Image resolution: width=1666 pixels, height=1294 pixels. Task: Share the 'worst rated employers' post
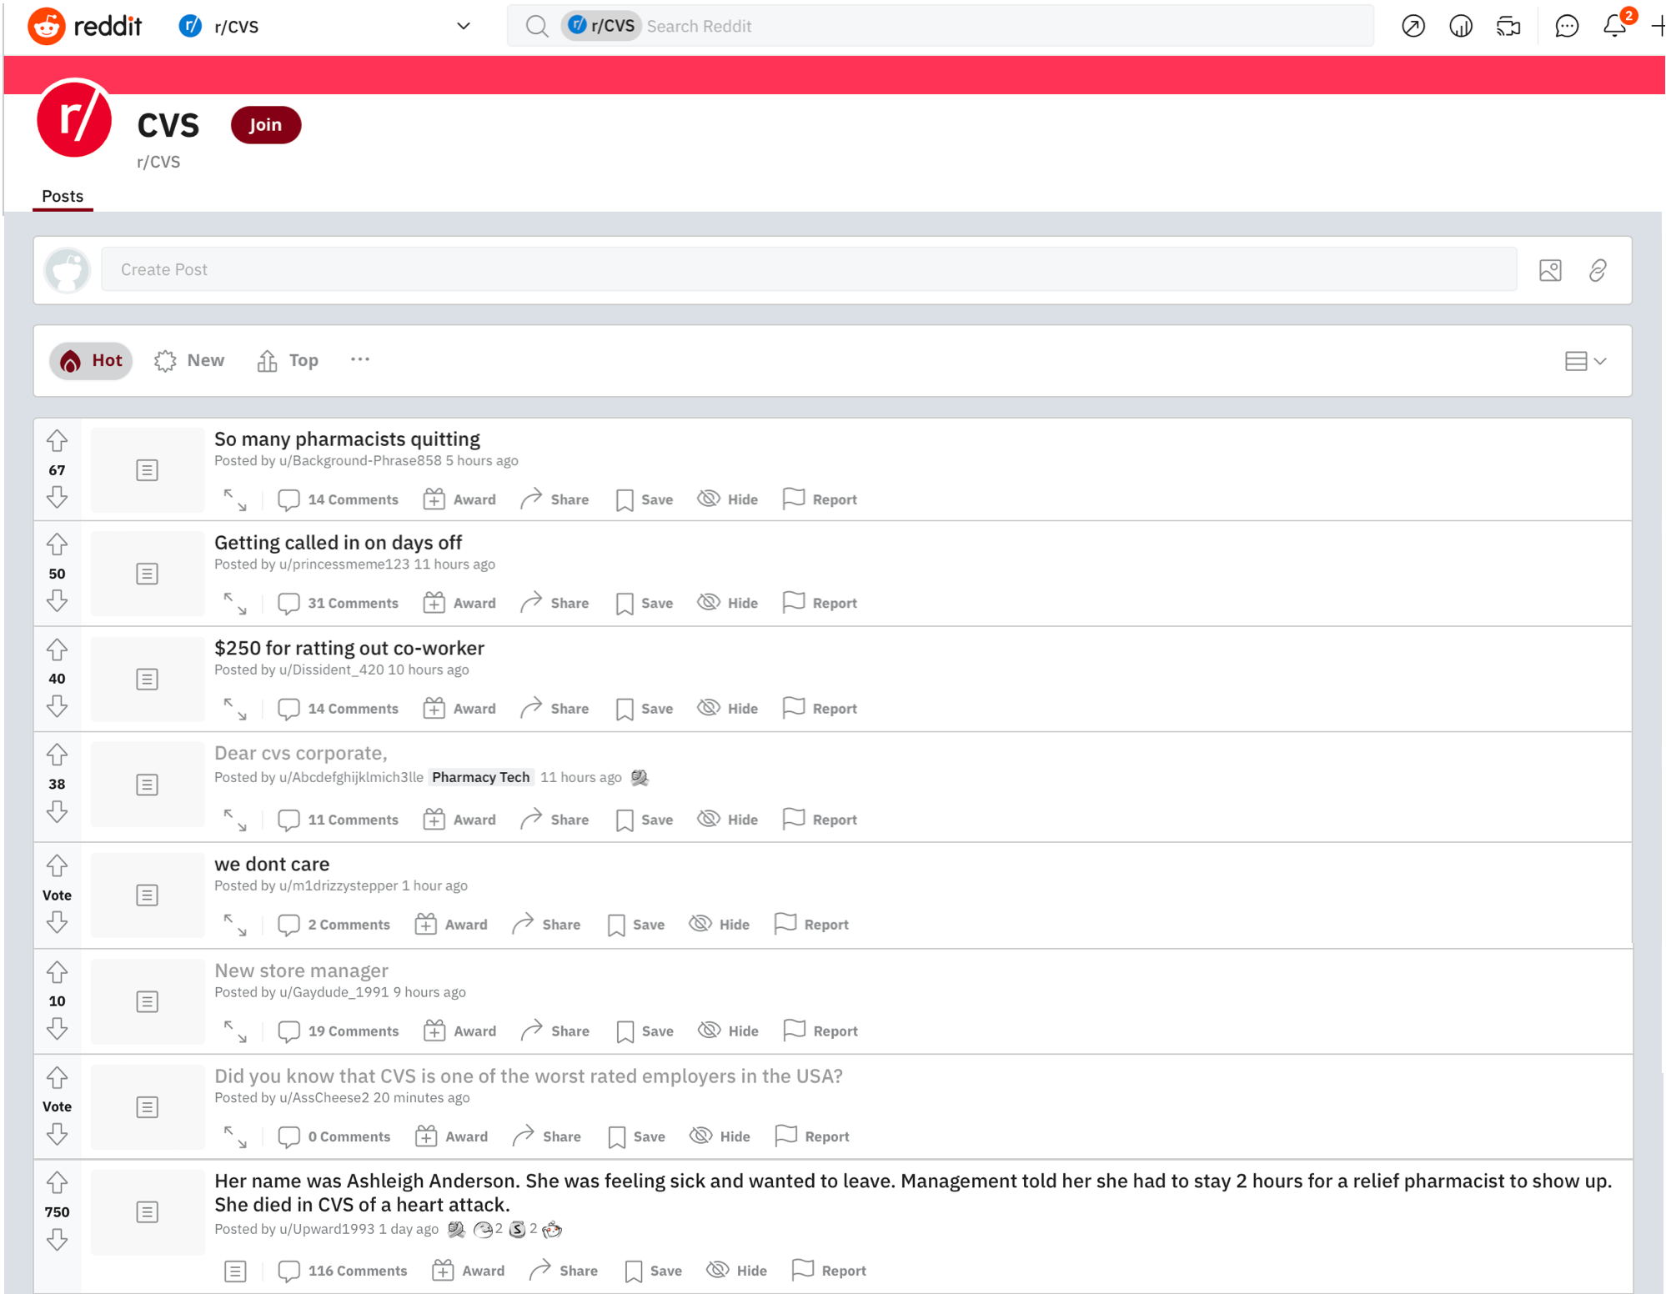[x=548, y=1136]
